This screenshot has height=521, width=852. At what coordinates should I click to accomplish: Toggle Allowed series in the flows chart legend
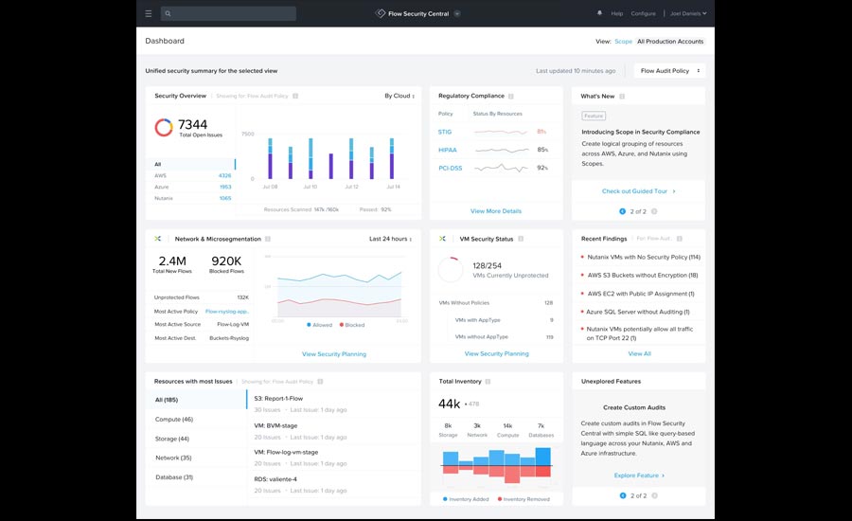point(317,325)
